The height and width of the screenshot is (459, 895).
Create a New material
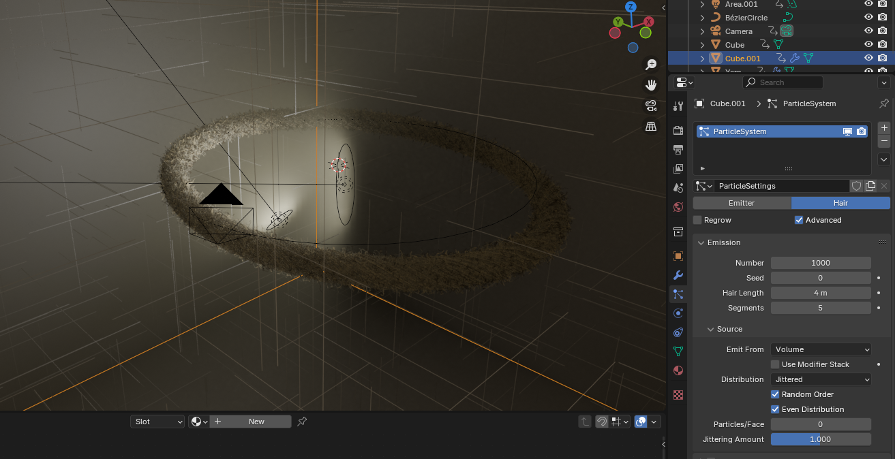click(x=250, y=422)
